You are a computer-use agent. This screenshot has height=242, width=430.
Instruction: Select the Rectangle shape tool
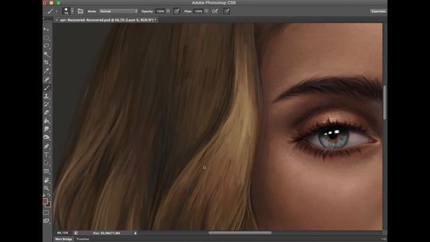click(x=46, y=171)
